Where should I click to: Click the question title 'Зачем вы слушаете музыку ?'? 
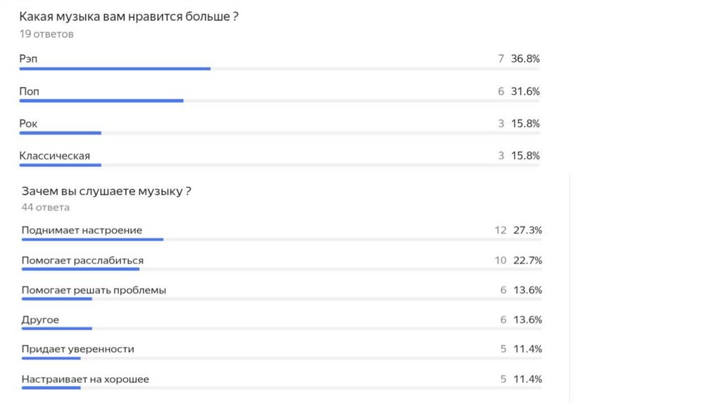point(107,191)
